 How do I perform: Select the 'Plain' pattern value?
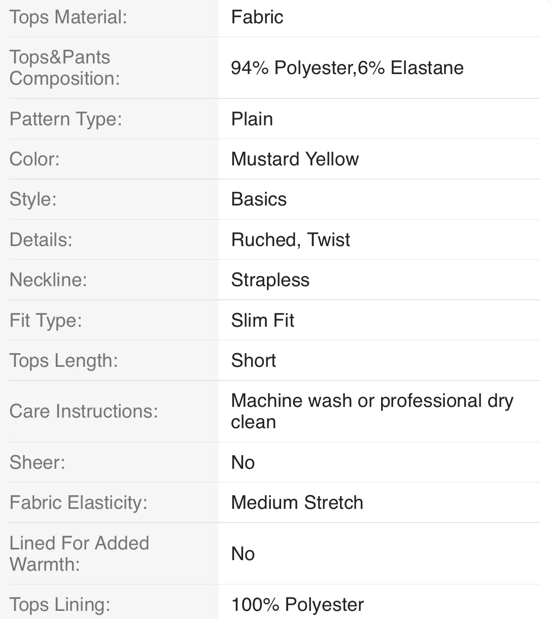tap(252, 119)
